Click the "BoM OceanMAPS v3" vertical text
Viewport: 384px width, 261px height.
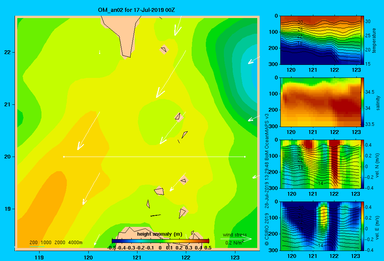coord(267,137)
